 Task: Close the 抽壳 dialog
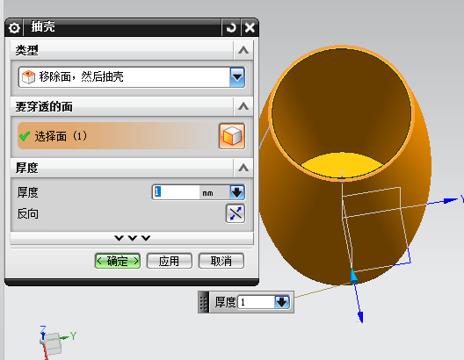[250, 28]
